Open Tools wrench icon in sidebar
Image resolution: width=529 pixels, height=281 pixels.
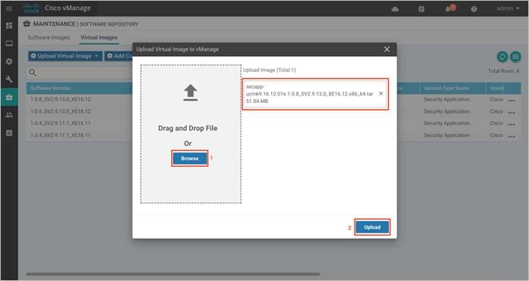tap(9, 80)
